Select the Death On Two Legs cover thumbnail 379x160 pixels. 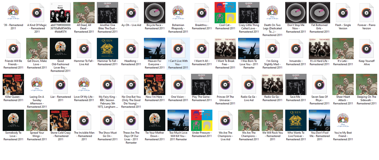pyautogui.click(x=272, y=13)
